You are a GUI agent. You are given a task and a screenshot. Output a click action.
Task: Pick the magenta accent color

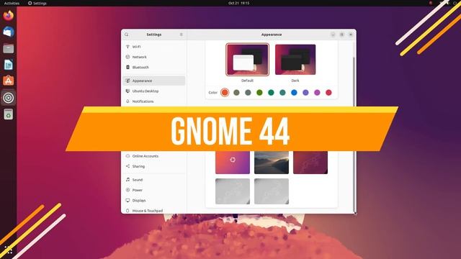317,93
